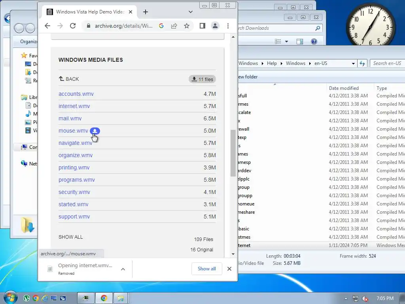Open Windows Start button

[x=10, y=298]
